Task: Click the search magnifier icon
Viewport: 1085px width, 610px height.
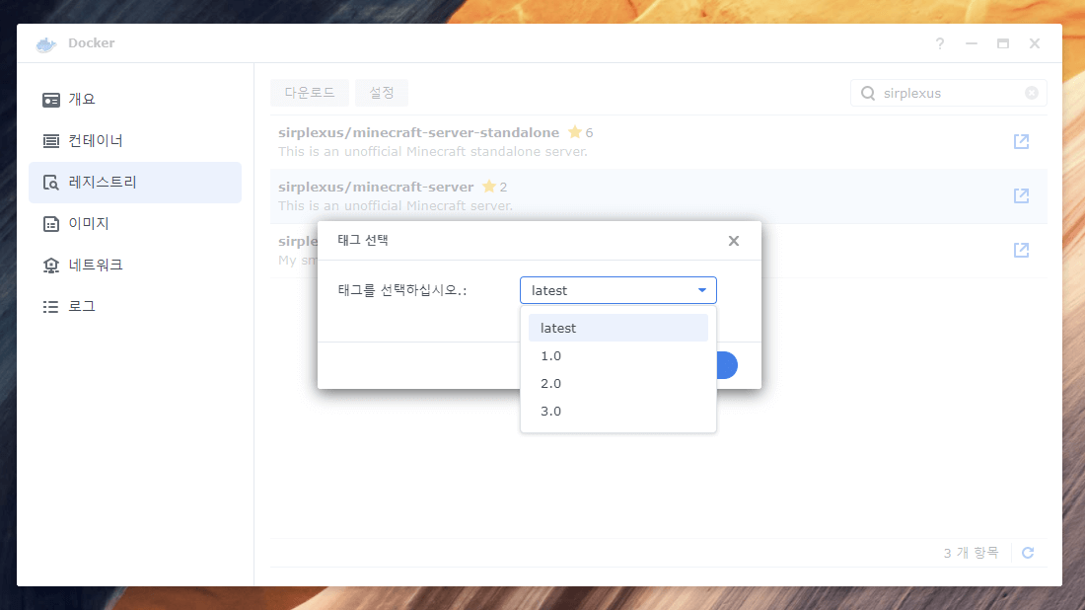Action: (868, 93)
